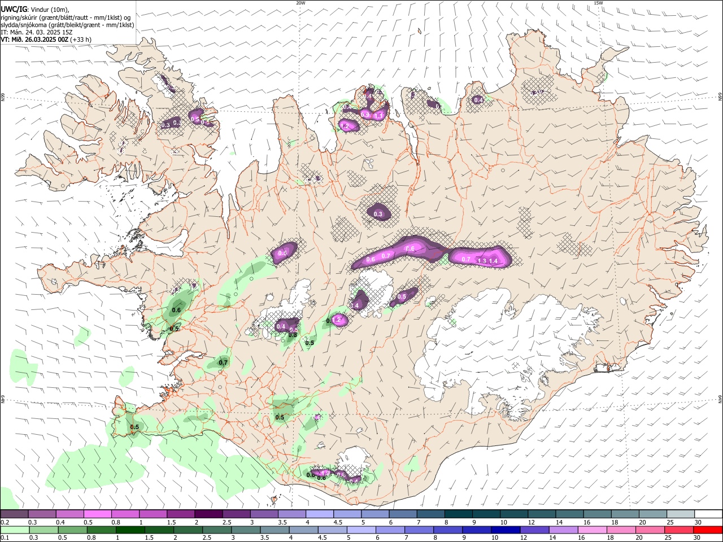Select top-row swatch between 0.4 and 0.5
723x542 pixels.
pos(69,514)
